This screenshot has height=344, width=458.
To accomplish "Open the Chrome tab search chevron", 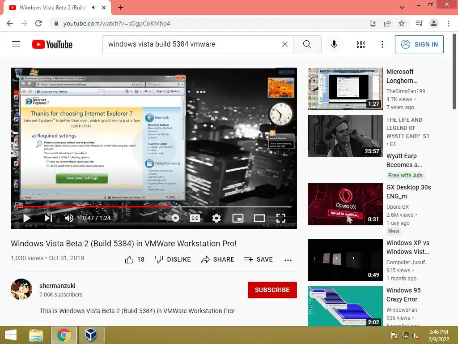I will [402, 8].
